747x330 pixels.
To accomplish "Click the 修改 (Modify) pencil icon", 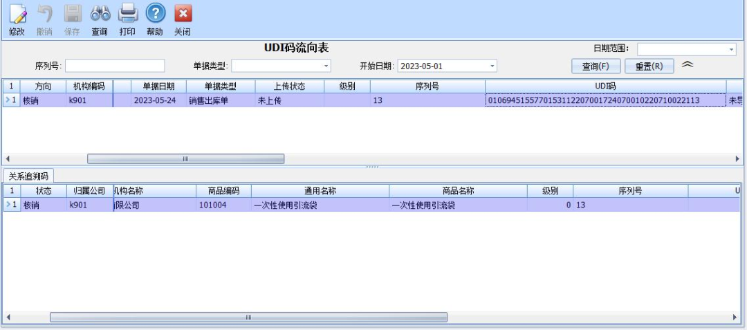I will (17, 14).
